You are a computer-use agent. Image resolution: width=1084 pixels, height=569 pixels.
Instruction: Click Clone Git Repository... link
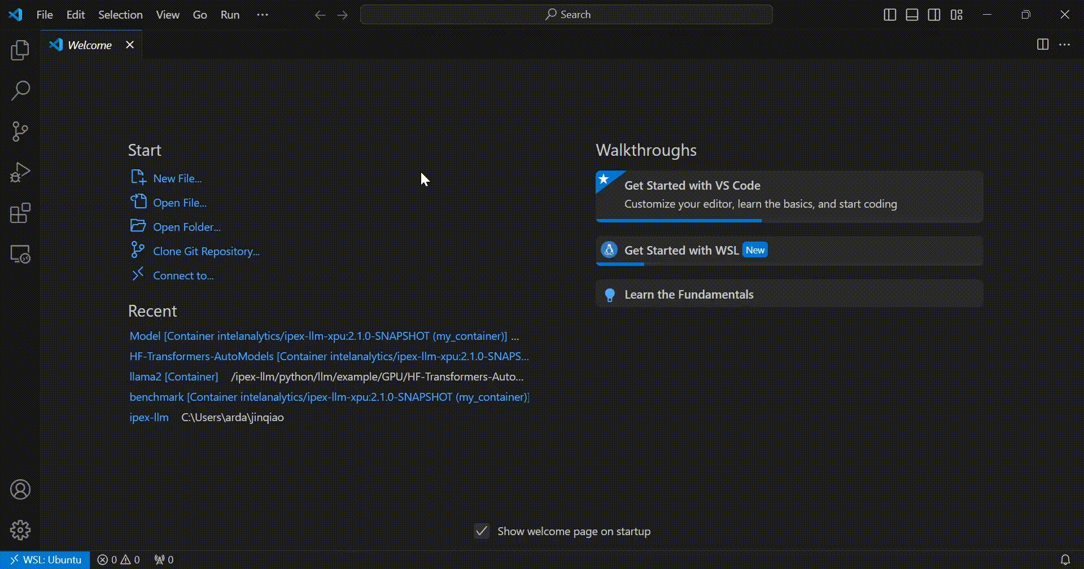pyautogui.click(x=207, y=251)
